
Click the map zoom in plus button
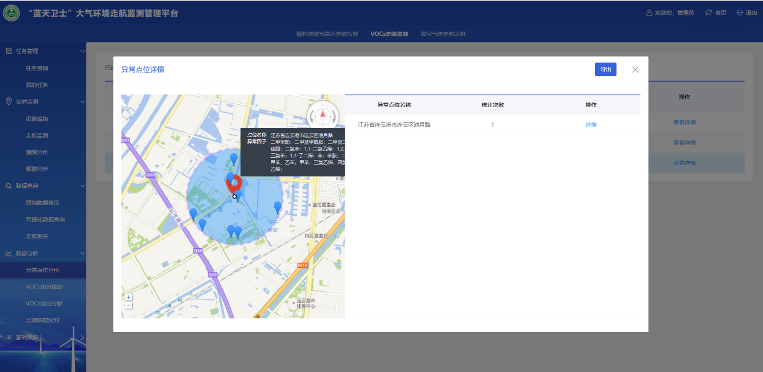pos(128,297)
